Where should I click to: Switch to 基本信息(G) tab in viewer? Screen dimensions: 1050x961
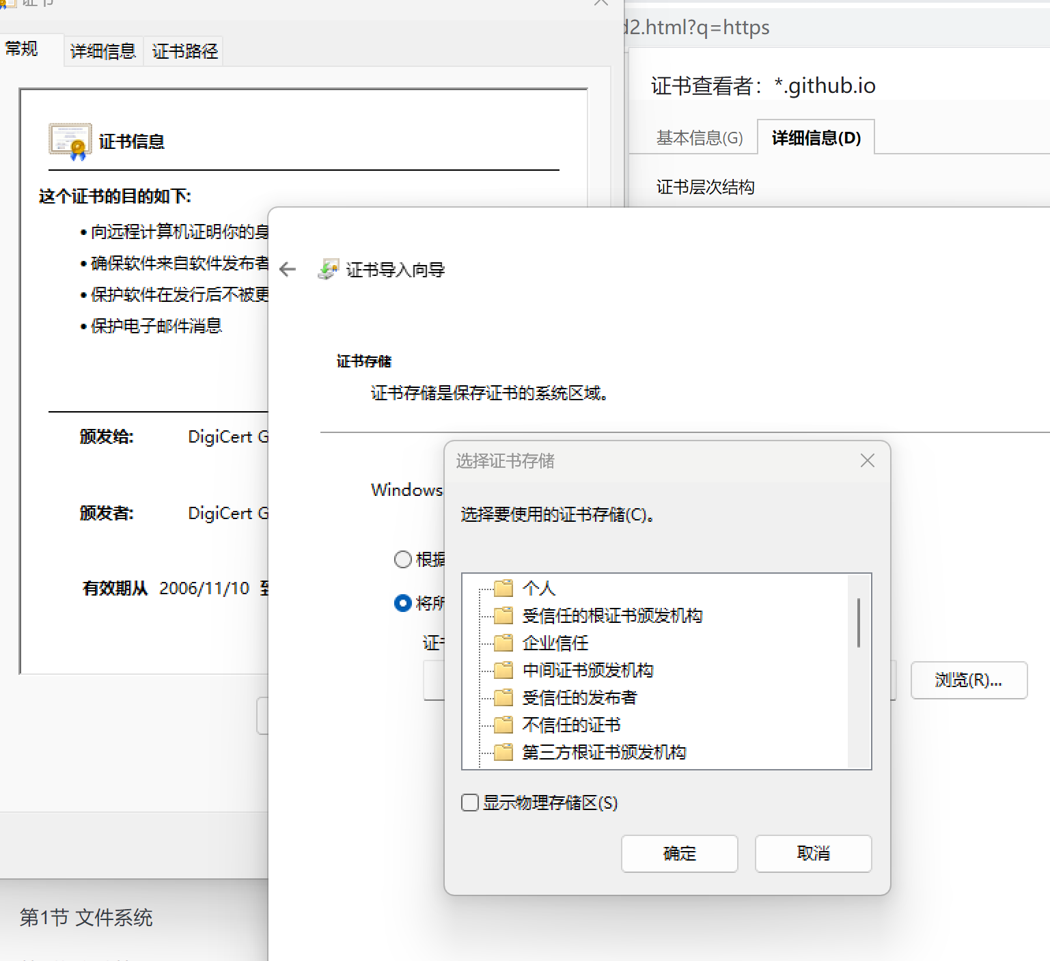[x=699, y=138]
